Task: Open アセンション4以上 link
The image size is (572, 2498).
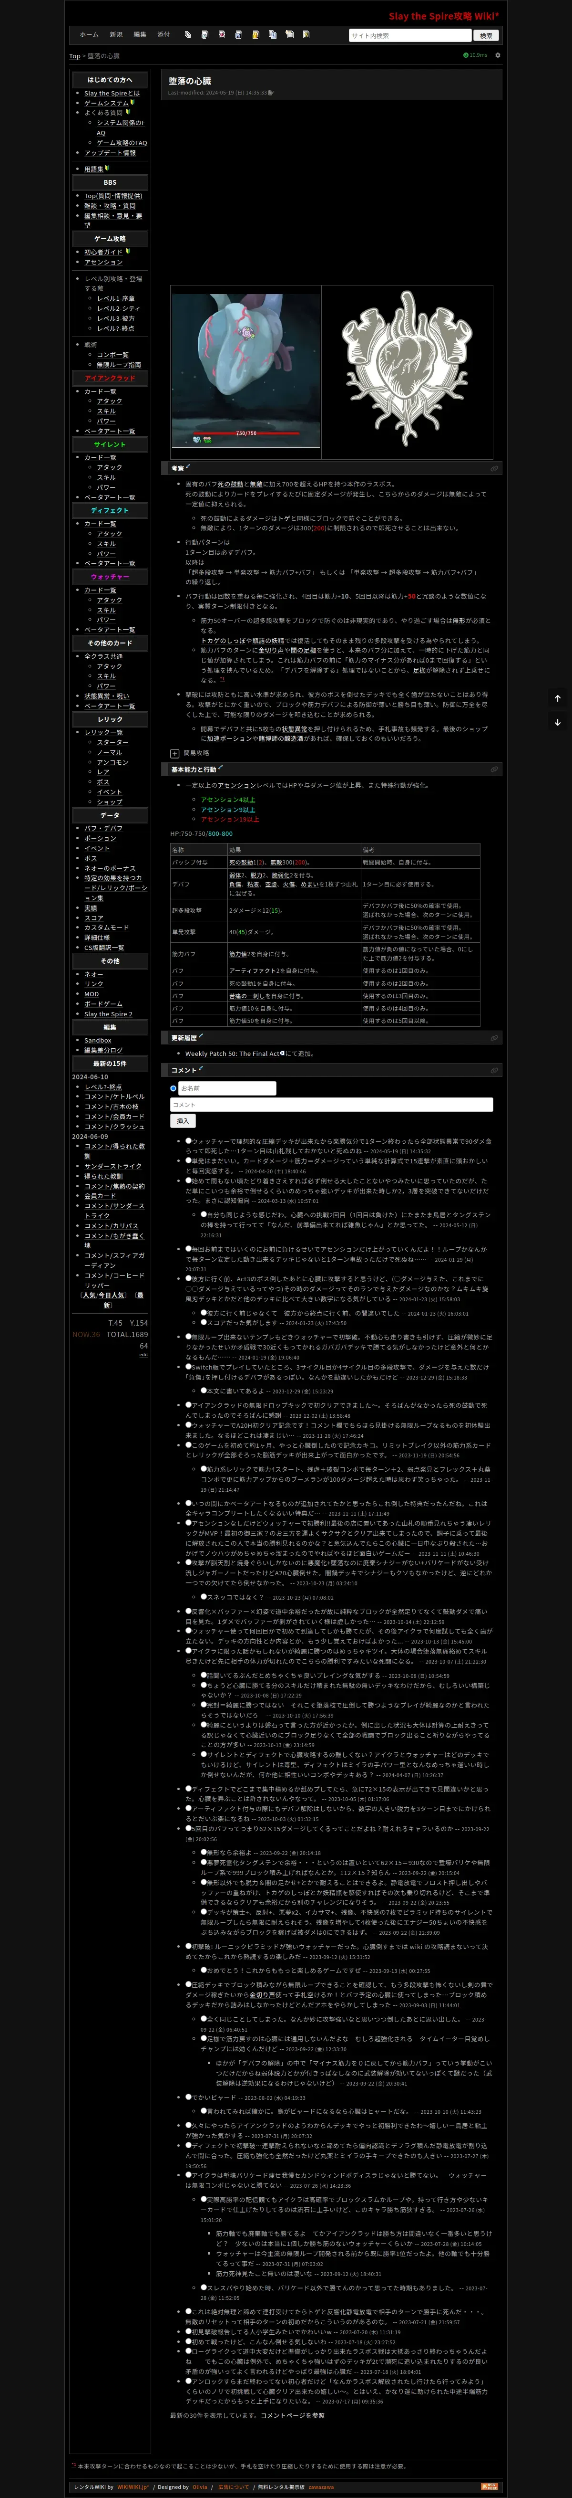Action: point(227,799)
